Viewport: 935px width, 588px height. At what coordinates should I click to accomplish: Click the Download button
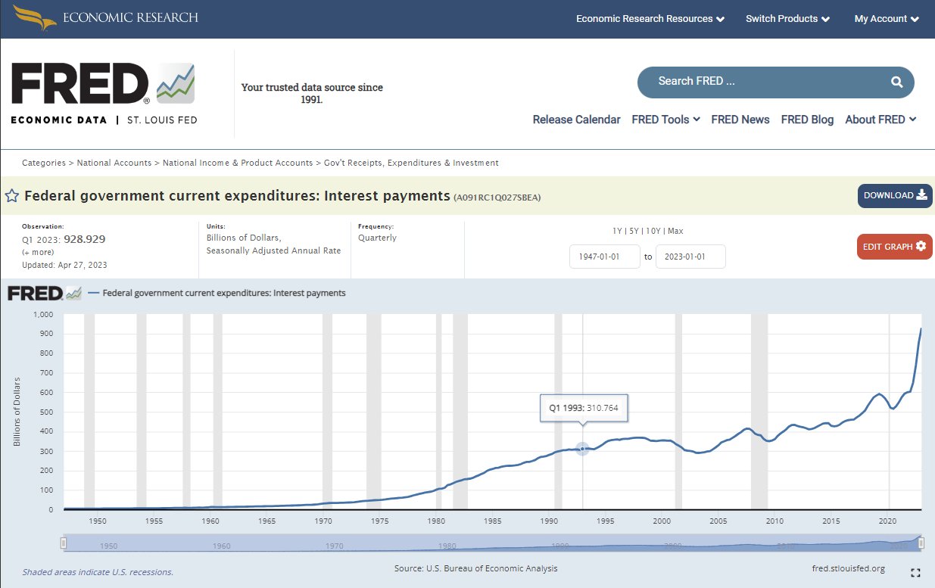(895, 195)
